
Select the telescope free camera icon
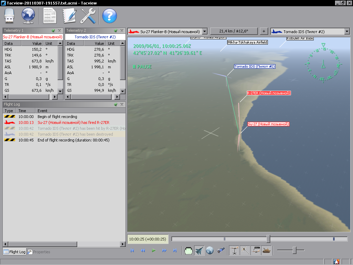point(221,251)
